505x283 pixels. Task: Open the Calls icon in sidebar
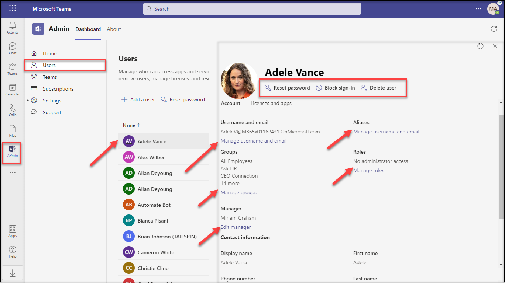(13, 110)
